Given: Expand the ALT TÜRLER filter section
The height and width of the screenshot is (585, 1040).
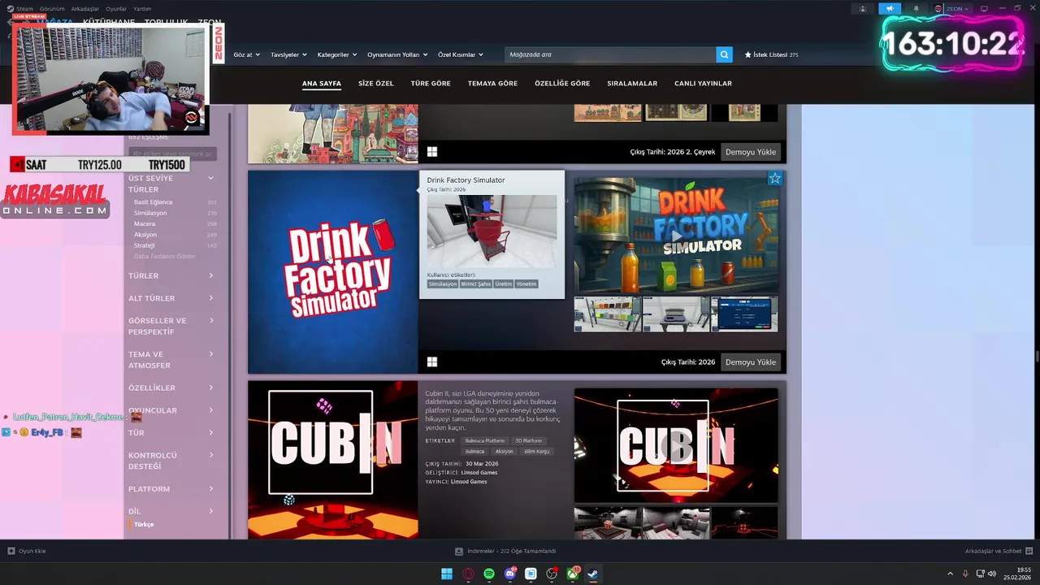Looking at the screenshot, I should click(x=171, y=298).
